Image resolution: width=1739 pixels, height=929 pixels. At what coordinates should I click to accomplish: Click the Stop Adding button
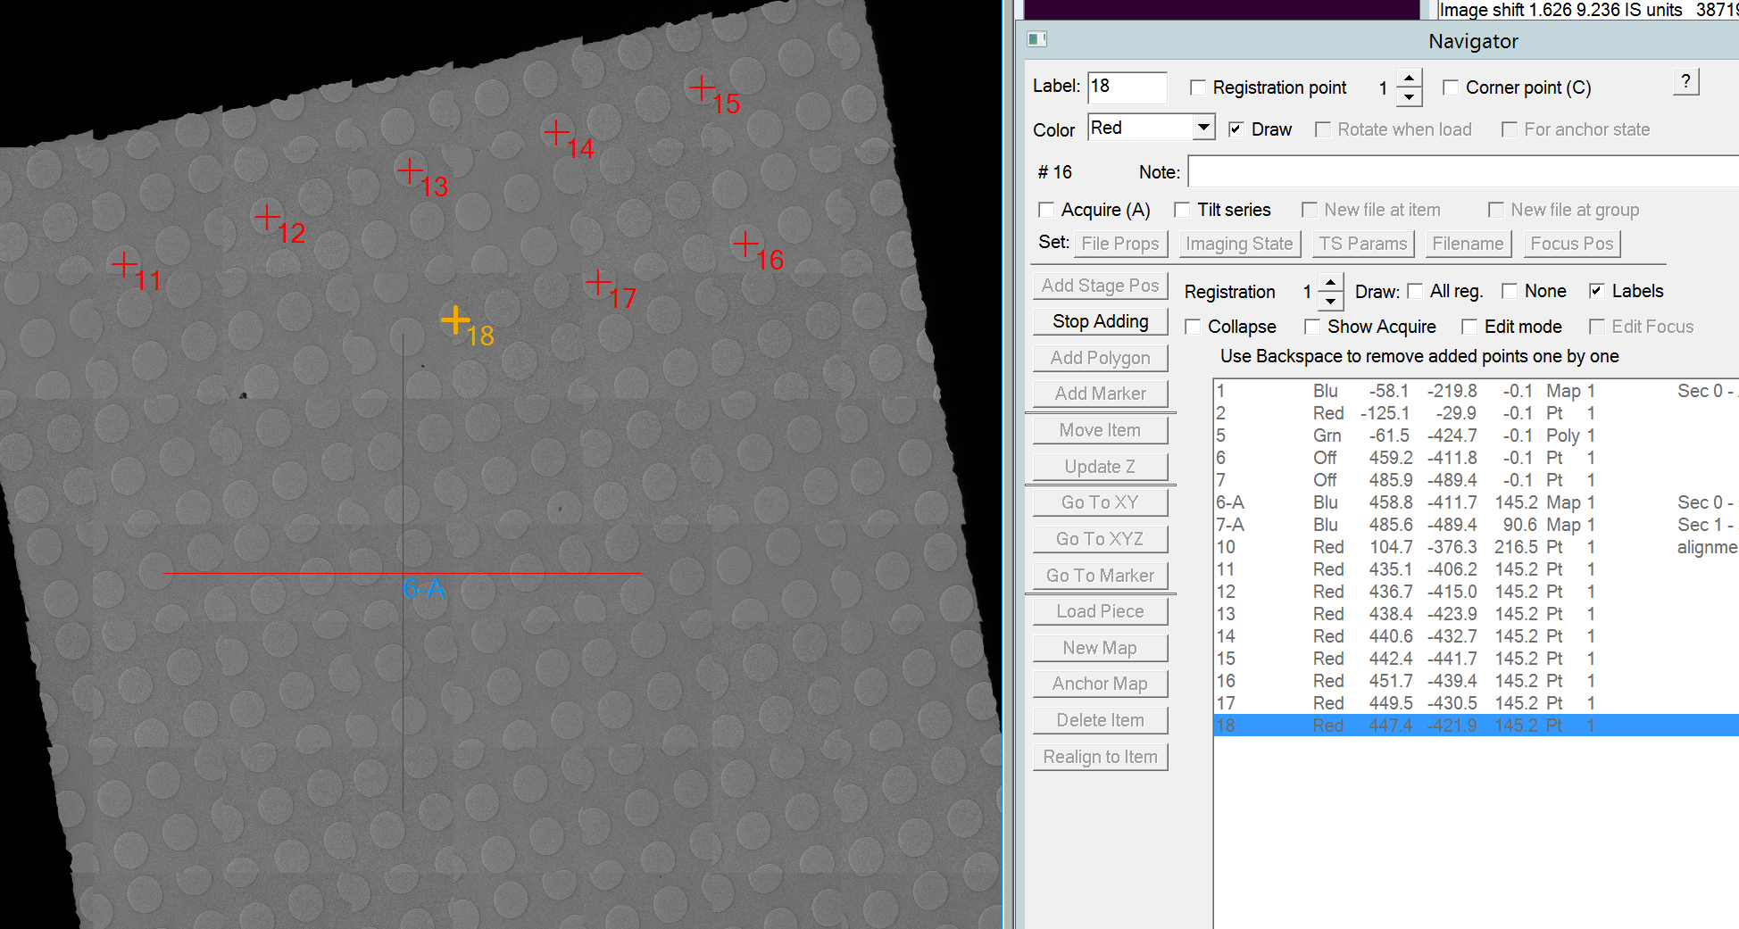point(1100,321)
